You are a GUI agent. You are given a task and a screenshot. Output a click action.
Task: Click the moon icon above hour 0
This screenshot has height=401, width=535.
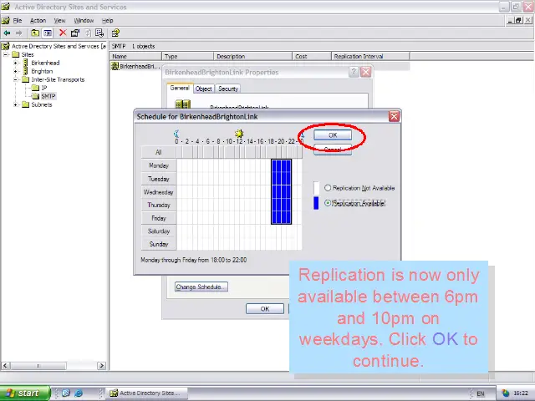[x=176, y=134]
